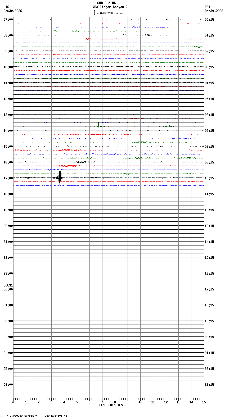Click the 02:00 UTC row label

pos(8,321)
